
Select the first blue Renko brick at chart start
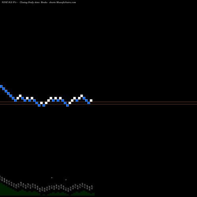tap(1, 86)
